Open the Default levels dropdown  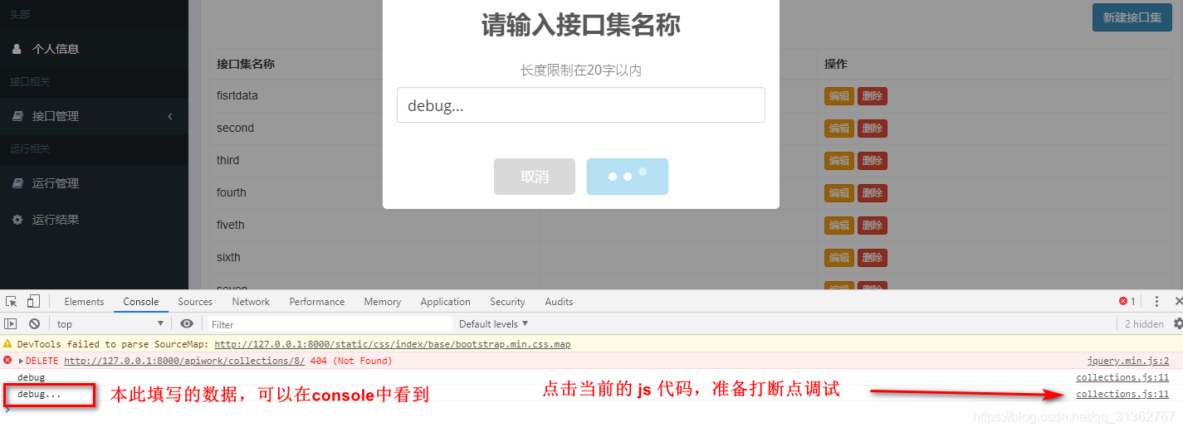pyautogui.click(x=493, y=324)
